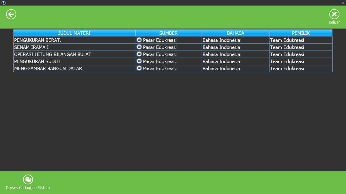This screenshot has width=346, height=194.
Task: Click Bahasa Indonesia in PENGUKURAN SUDUT row
Action: tap(221, 61)
